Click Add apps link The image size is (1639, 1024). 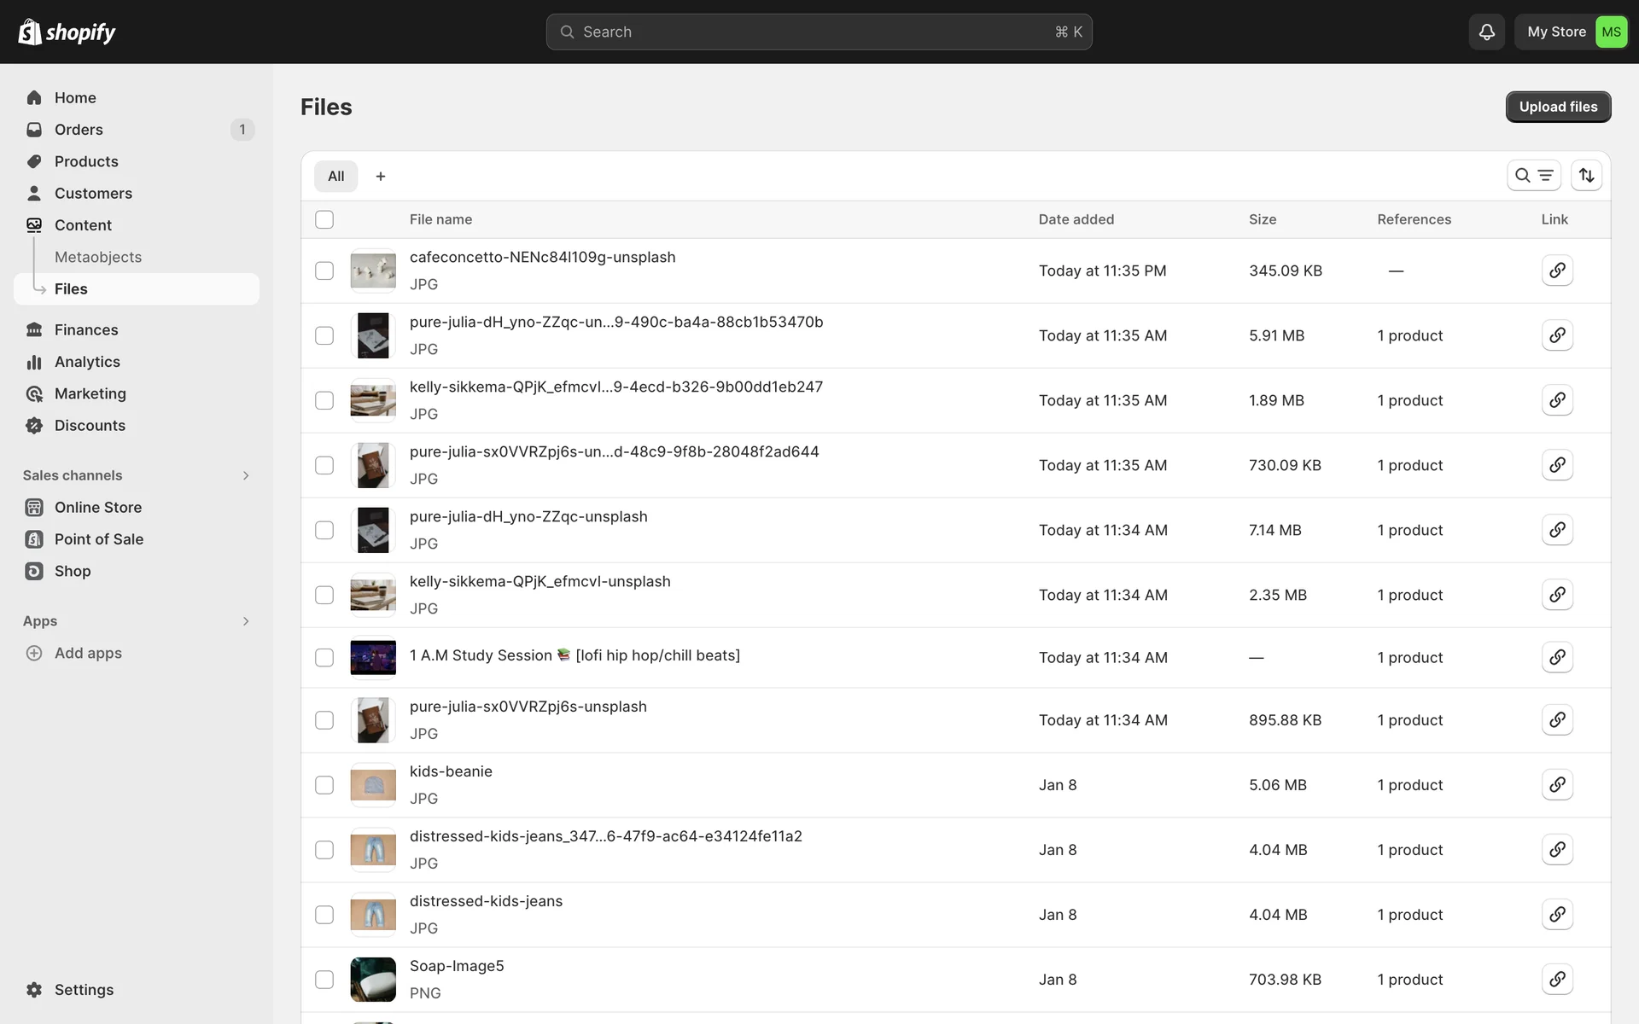tap(88, 653)
